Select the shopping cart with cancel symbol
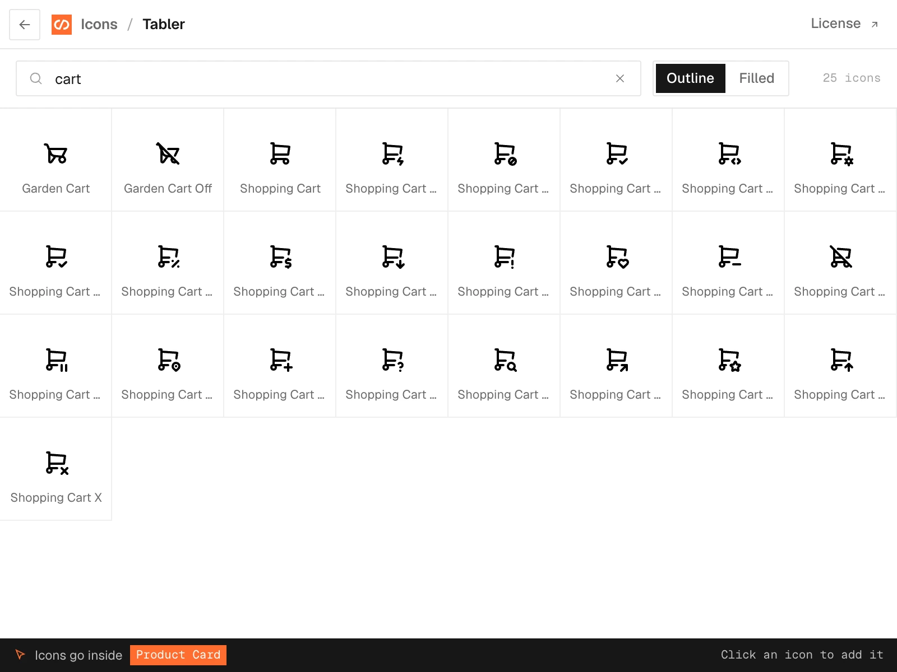The width and height of the screenshot is (897, 672). [x=505, y=160]
